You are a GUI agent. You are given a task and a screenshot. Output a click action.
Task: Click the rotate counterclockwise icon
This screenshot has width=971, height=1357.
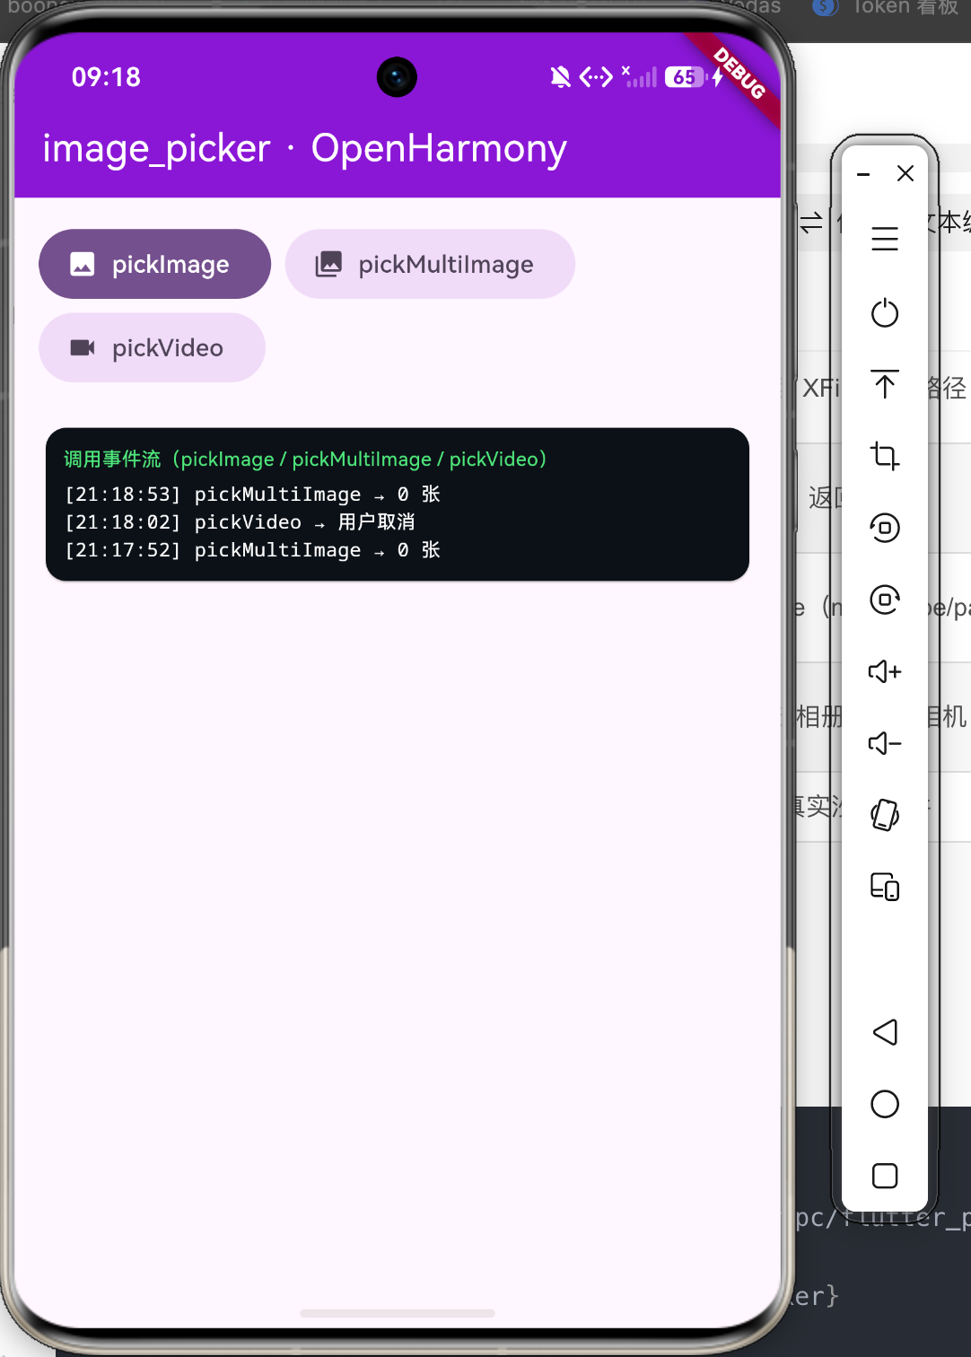(x=885, y=528)
